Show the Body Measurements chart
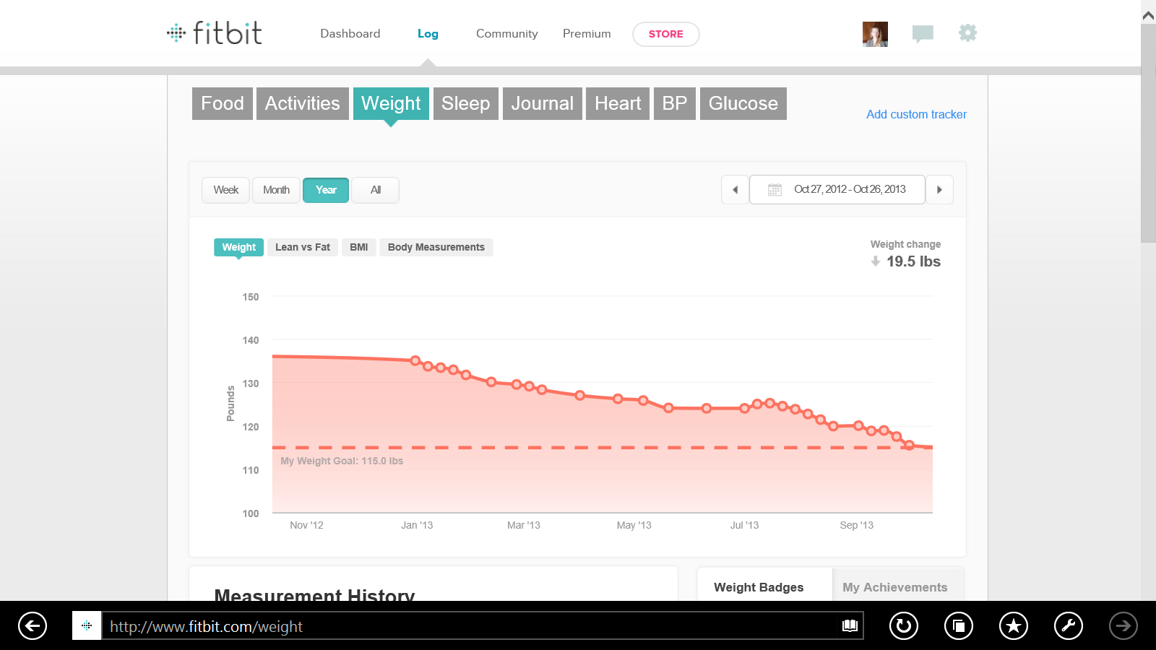The image size is (1156, 650). (x=436, y=247)
